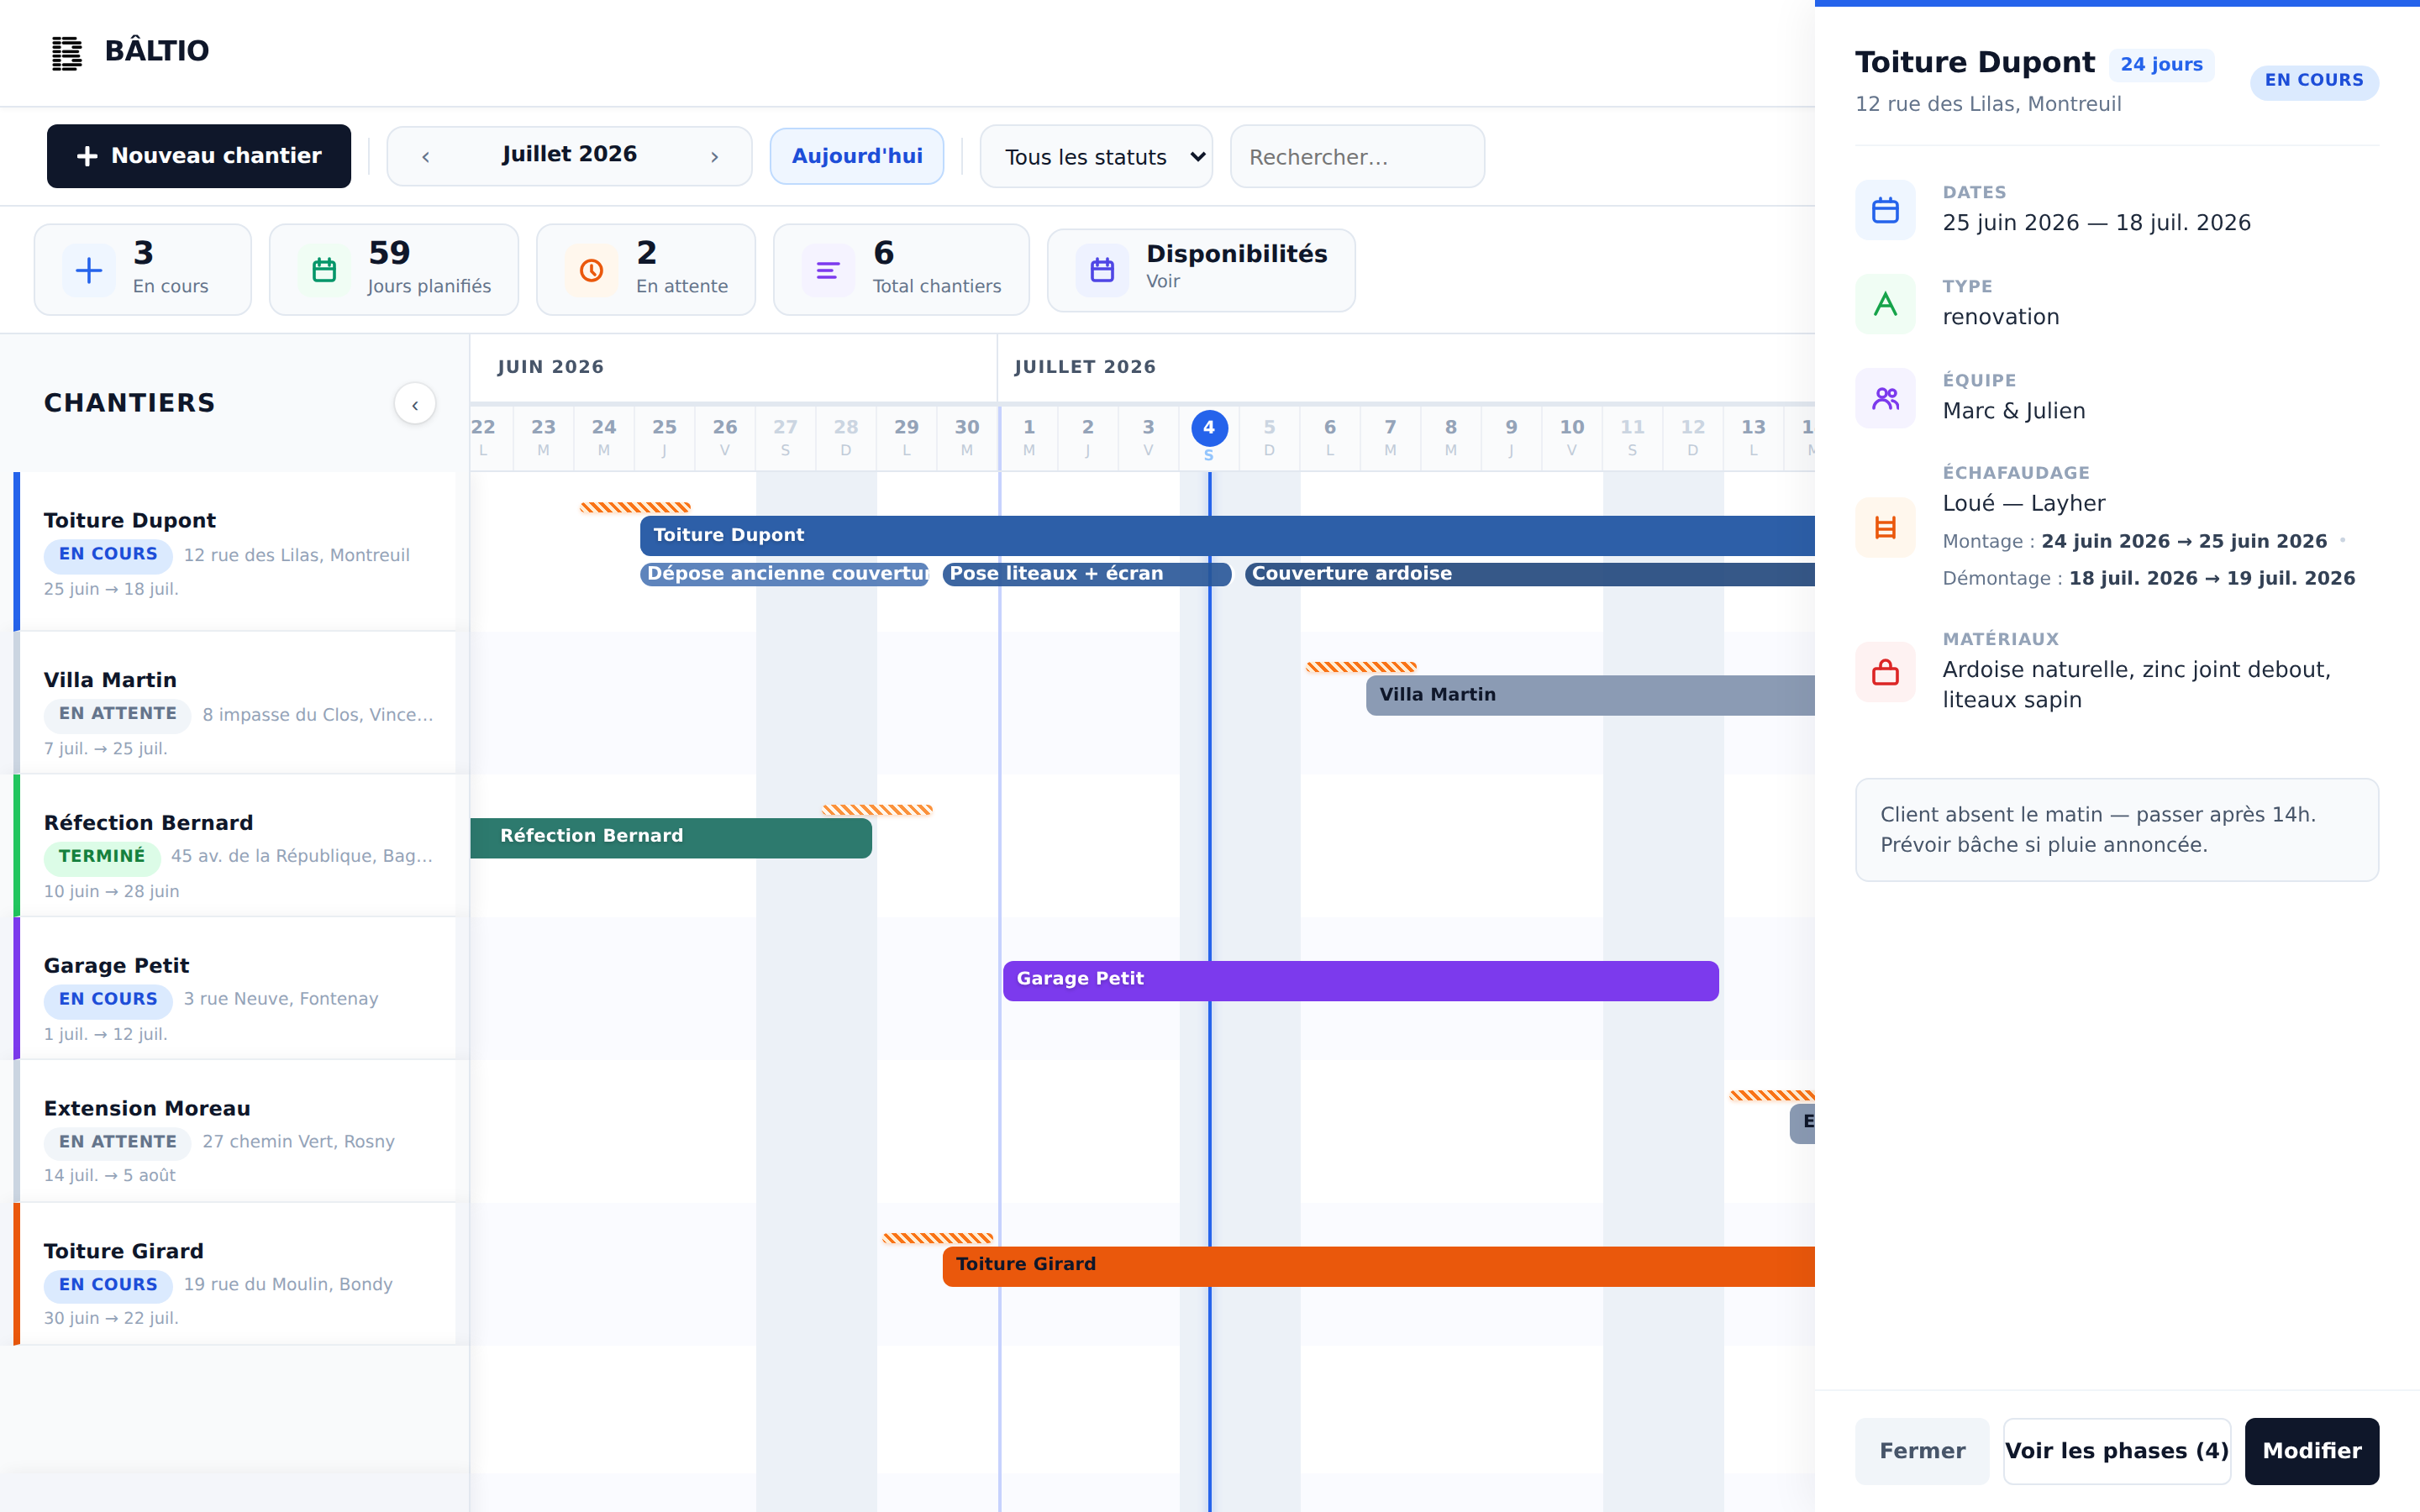This screenshot has width=2420, height=1512.
Task: Click the lines icon in Total chantiers card
Action: click(x=828, y=270)
